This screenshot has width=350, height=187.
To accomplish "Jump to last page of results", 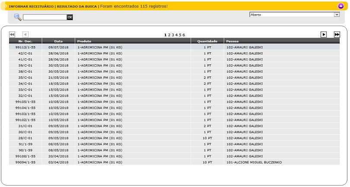I will click(x=337, y=35).
